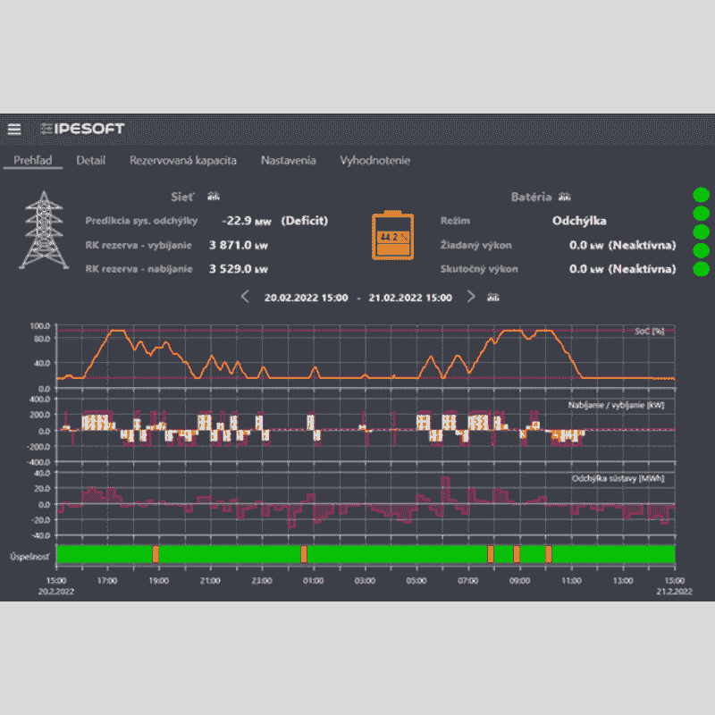Screen dimensions: 715x715
Task: Click the bottom green status indicator
Action: [x=701, y=269]
